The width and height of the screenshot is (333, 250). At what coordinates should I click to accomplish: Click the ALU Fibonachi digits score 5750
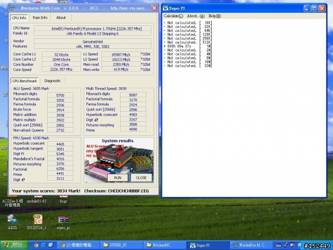click(60, 95)
